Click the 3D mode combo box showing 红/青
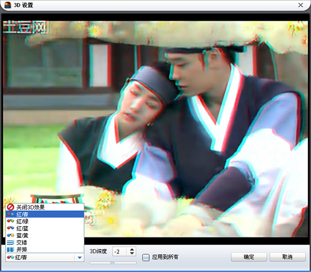Screen dimensions: 311x272 (45, 257)
